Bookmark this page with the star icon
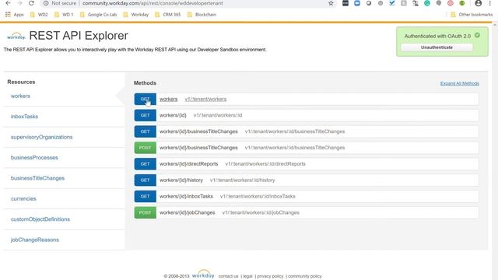498x280 pixels. tap(331, 3)
